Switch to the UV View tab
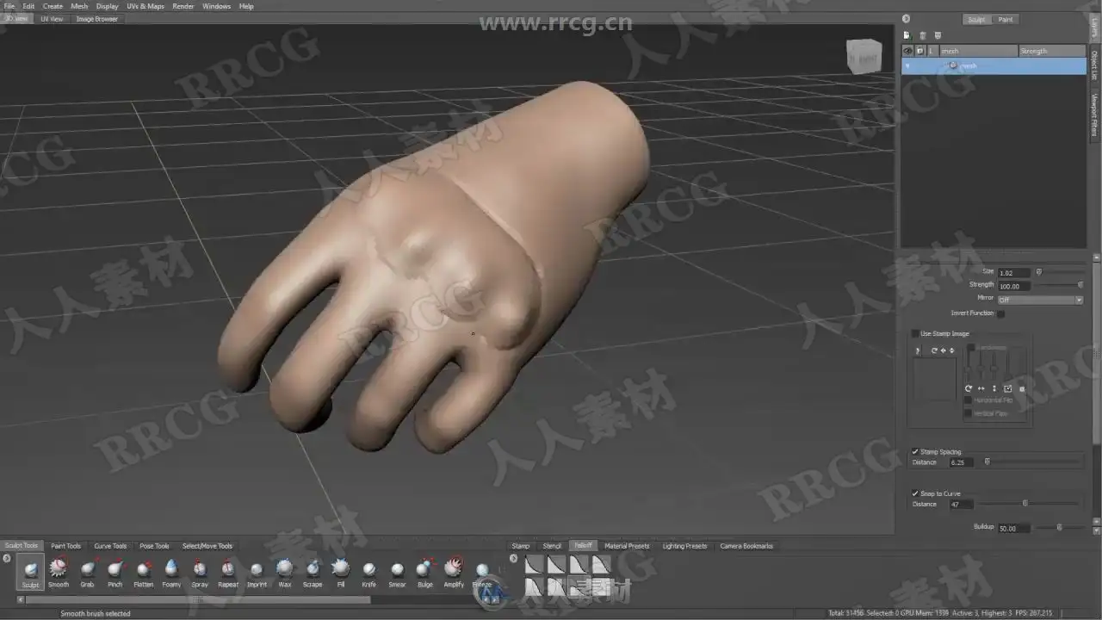 click(52, 19)
